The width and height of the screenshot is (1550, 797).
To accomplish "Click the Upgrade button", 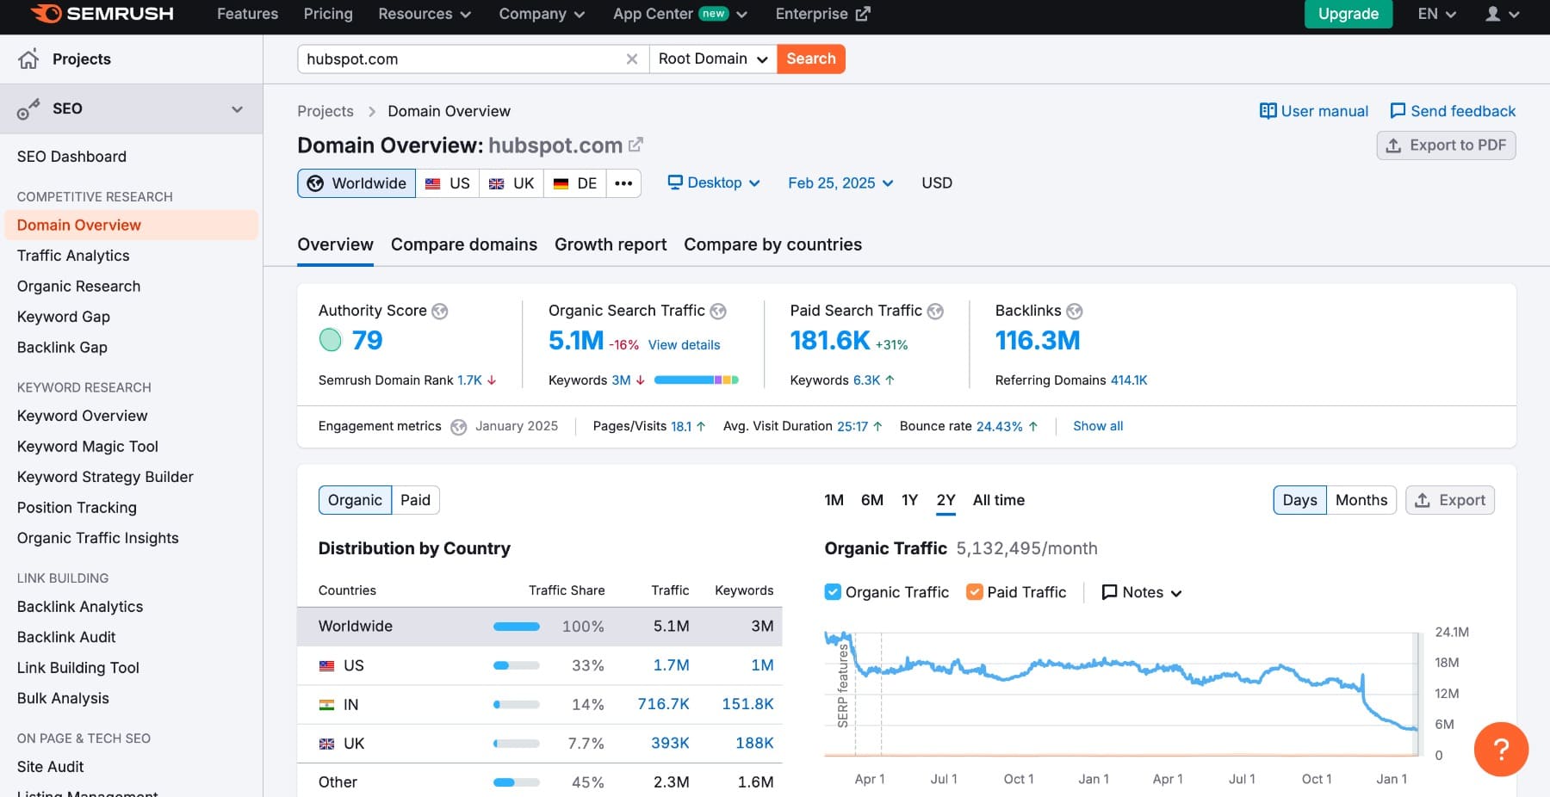I will [x=1348, y=14].
